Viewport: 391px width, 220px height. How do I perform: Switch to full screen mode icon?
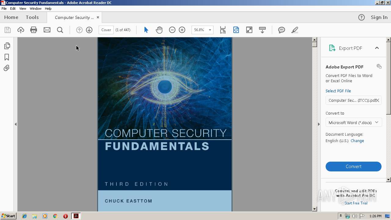pyautogui.click(x=249, y=30)
